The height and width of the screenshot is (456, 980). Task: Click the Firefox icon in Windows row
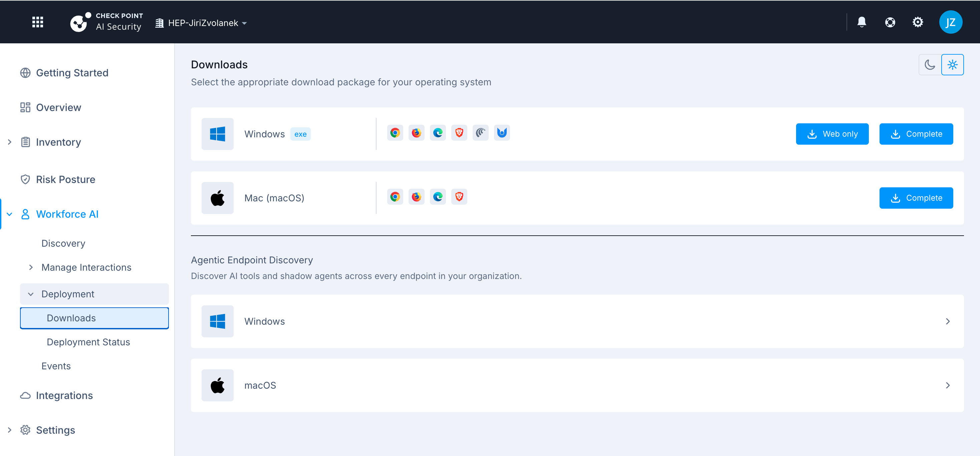pos(416,133)
